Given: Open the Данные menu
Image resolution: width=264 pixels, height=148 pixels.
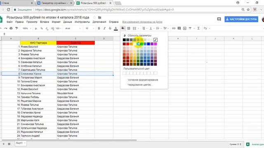Looking at the screenshot, I should tap(68, 22).
